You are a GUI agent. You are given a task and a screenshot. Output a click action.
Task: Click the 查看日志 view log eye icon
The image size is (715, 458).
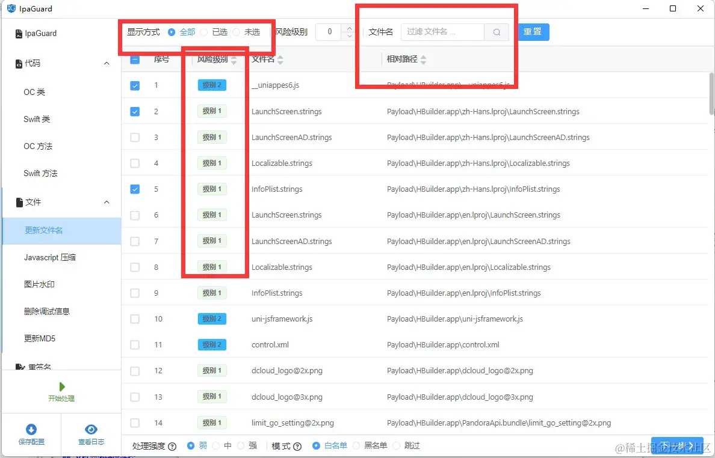click(x=91, y=429)
